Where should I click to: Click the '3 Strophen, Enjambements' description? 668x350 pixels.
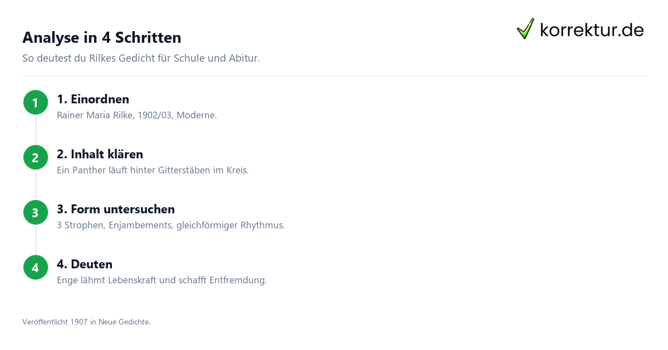(171, 226)
